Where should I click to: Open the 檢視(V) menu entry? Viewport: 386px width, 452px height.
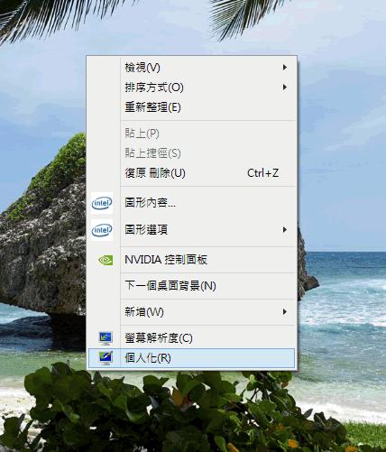(x=191, y=68)
